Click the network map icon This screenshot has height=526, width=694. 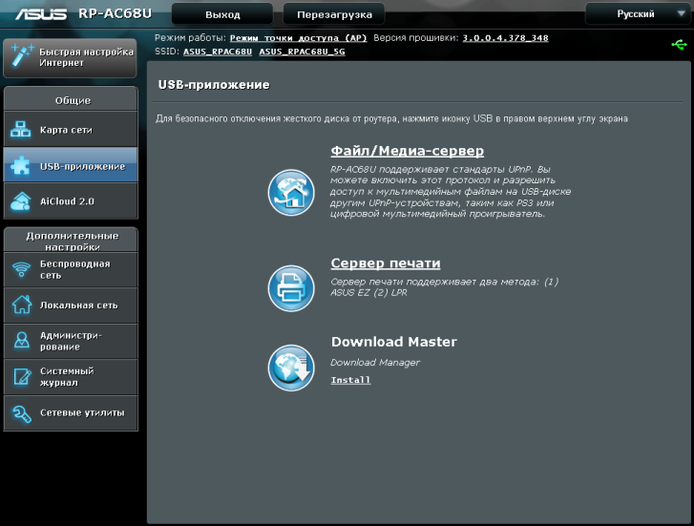21,129
